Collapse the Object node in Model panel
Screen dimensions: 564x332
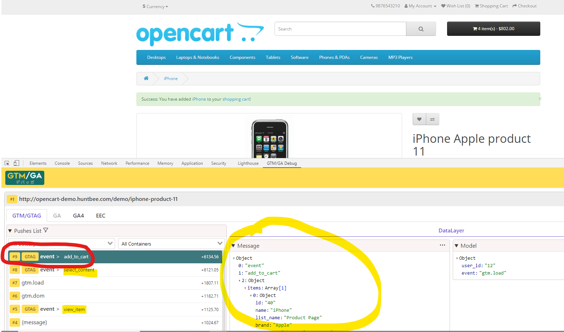[457, 258]
